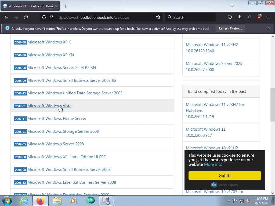Click the scrollbar up arrow

pyautogui.click(x=273, y=36)
